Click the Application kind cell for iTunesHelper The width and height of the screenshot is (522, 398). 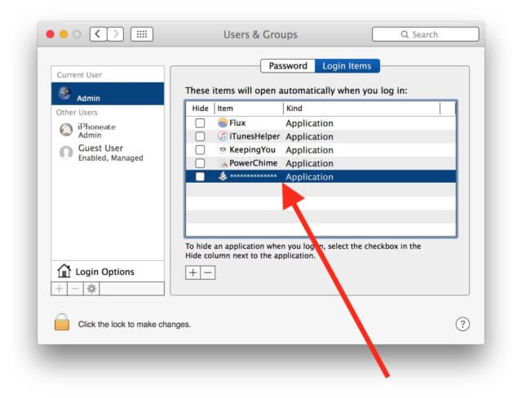click(309, 136)
